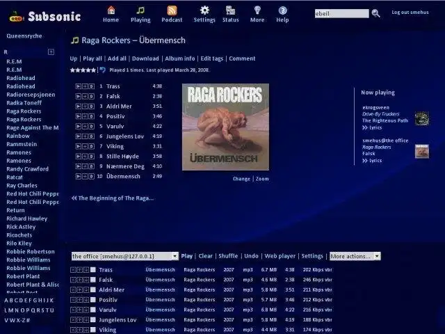Play album track 7 Viking
The image size is (445, 334).
click(79, 146)
